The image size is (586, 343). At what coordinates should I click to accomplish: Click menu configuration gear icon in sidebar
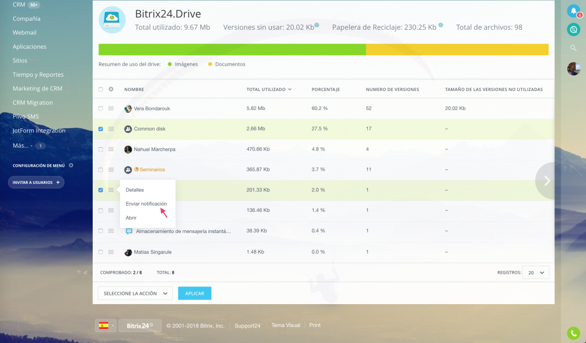click(x=71, y=165)
